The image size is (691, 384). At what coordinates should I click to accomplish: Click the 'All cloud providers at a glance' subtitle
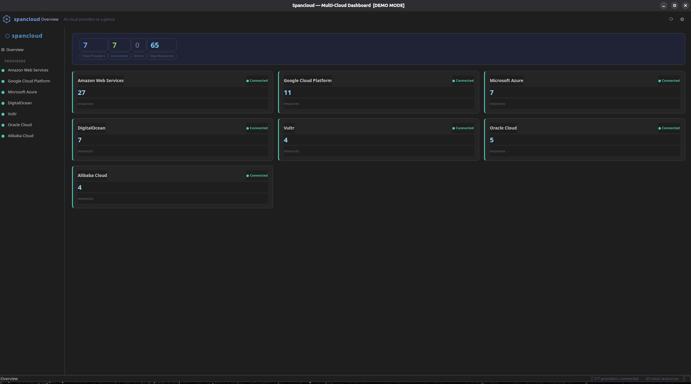pyautogui.click(x=89, y=19)
